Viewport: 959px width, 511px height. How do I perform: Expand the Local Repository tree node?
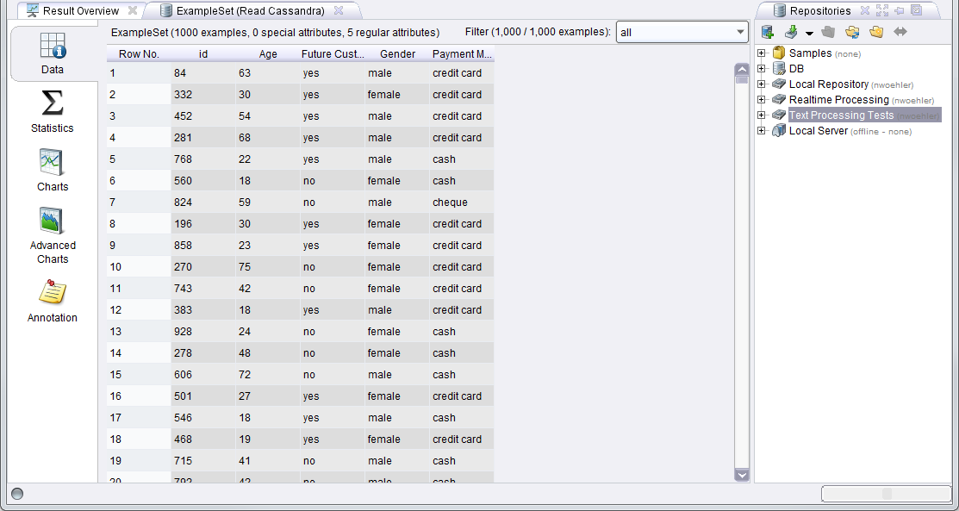point(762,84)
